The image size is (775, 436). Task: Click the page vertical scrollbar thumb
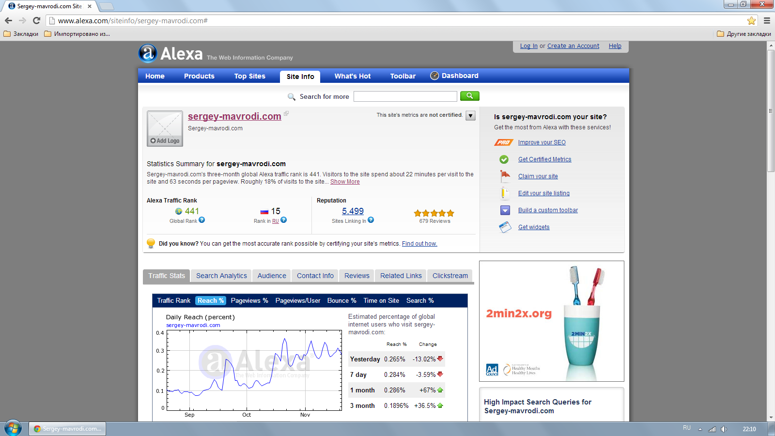(x=771, y=110)
